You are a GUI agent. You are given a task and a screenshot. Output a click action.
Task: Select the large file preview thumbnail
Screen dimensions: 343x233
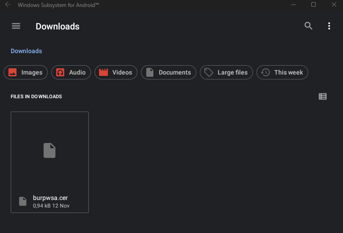click(50, 150)
